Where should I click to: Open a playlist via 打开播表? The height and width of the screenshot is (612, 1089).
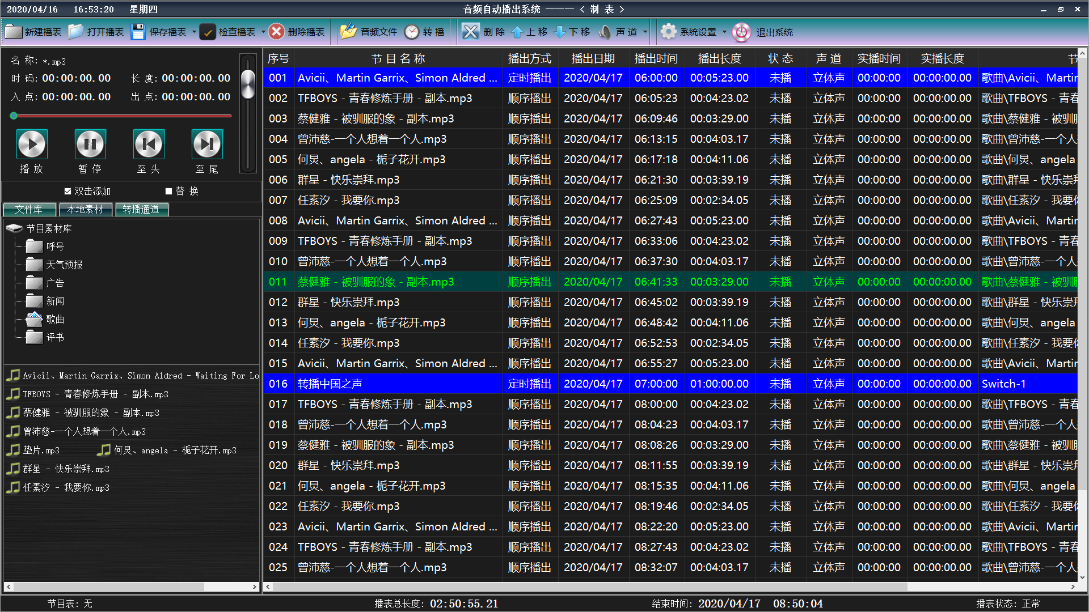click(96, 32)
